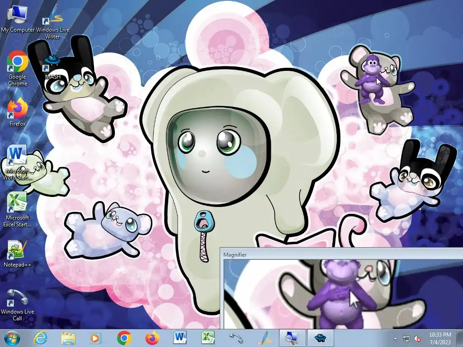Viewport: 463px width, 347px height.
Task: Launch Google Chrome from desktop
Action: coord(18,69)
